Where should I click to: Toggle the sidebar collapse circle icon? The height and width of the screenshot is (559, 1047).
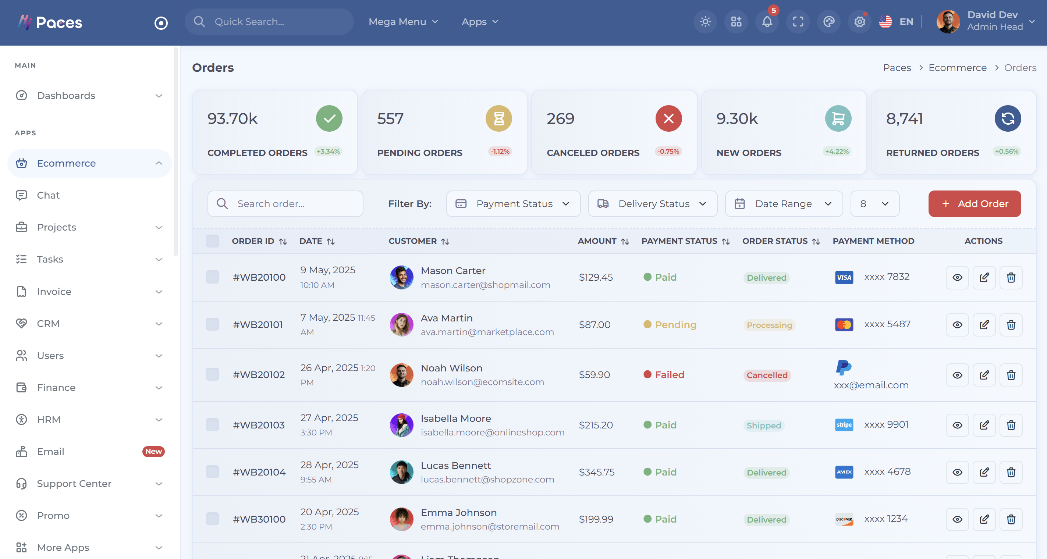161,23
